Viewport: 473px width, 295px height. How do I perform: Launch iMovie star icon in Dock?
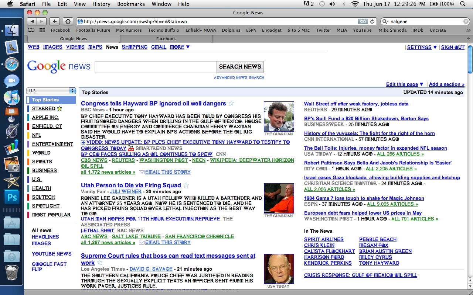[x=11, y=181]
